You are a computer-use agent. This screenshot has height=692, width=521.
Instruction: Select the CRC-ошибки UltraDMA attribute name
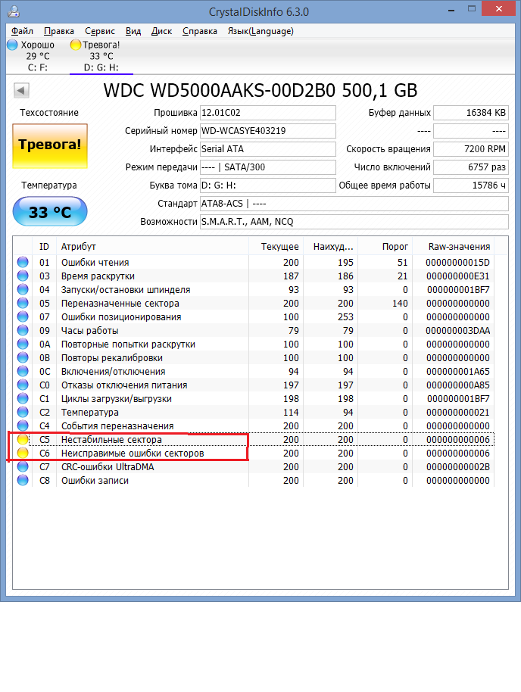[108, 466]
